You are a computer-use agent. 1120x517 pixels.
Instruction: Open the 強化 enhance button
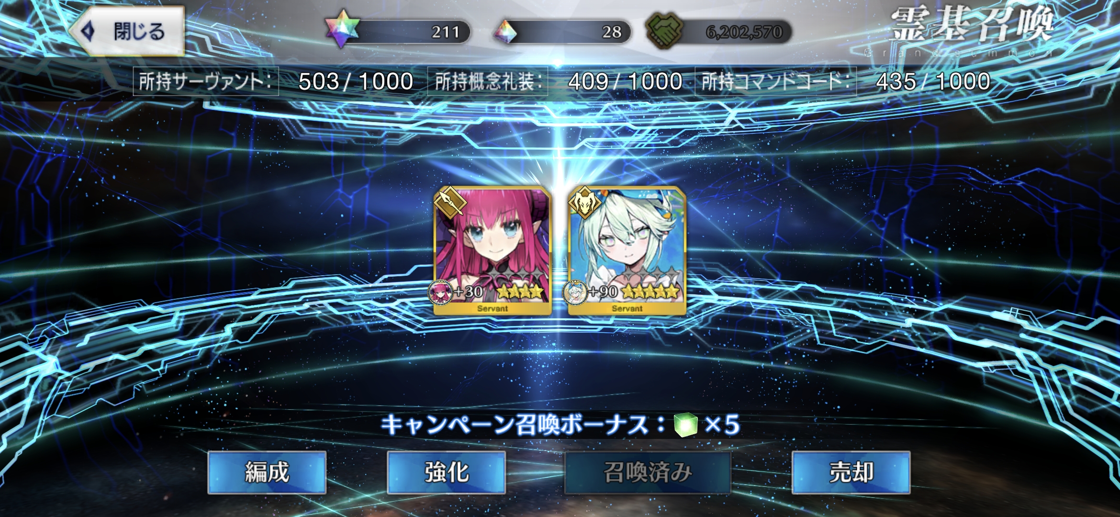click(x=446, y=472)
